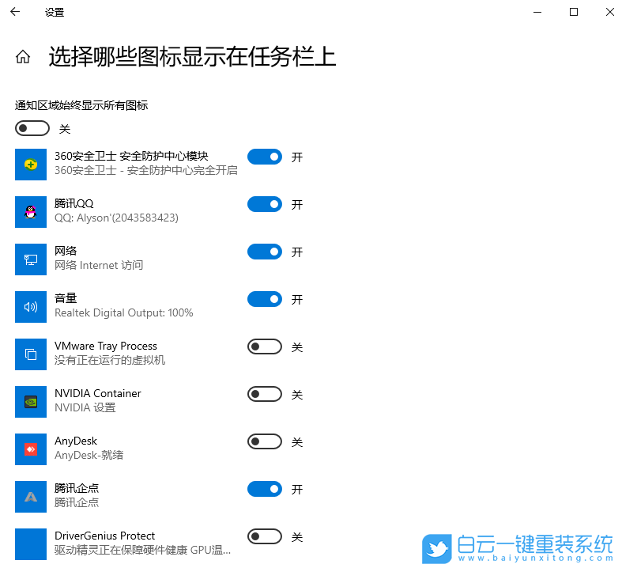Enable the DriverGenius Protect toggle

(265, 536)
